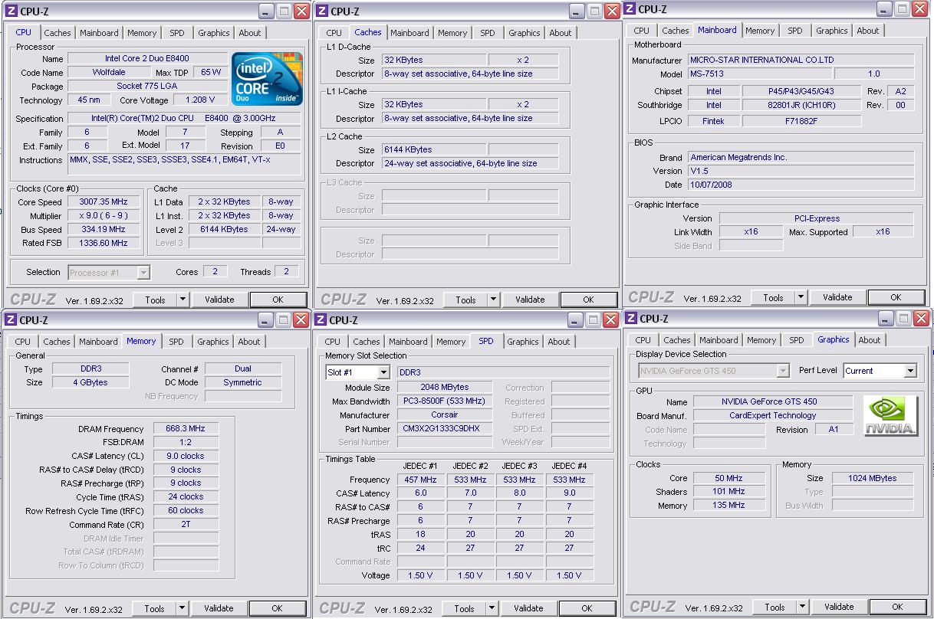Open the Mainboard tab in the DRAM Timings window
The height and width of the screenshot is (619, 934).
pyautogui.click(x=98, y=342)
